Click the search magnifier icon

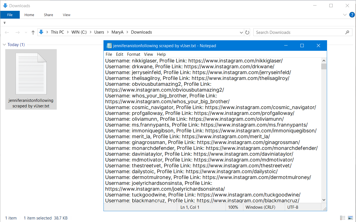point(347,32)
